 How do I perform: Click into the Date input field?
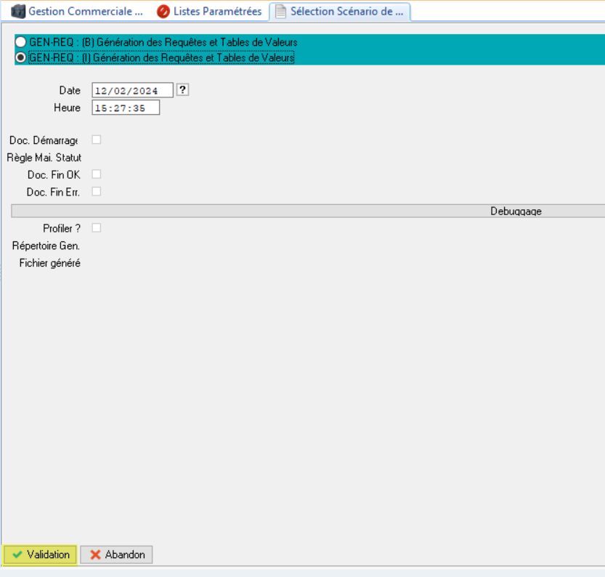point(132,91)
